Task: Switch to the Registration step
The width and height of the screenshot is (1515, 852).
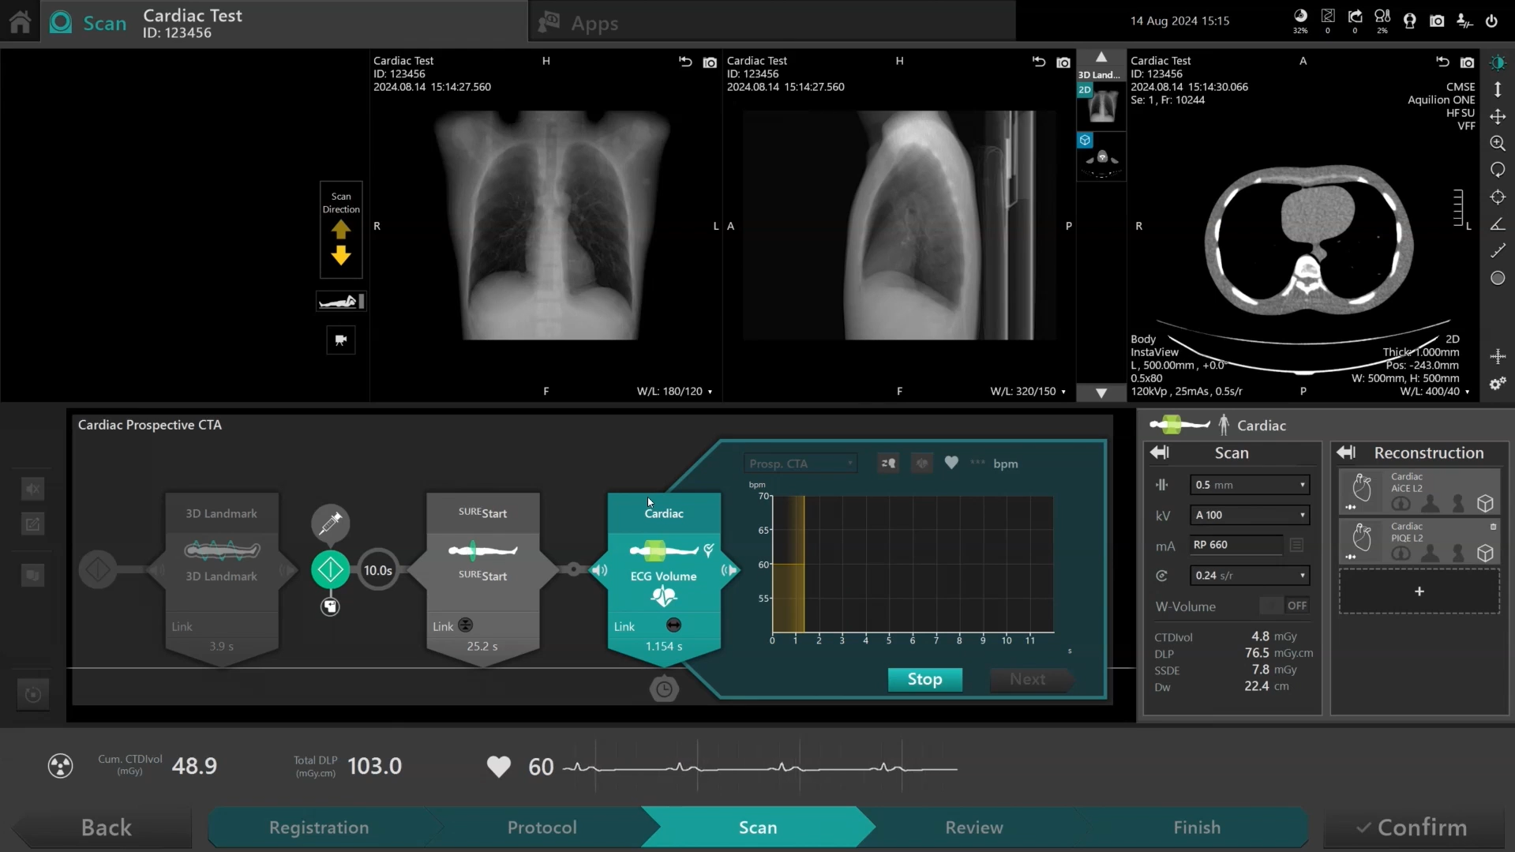Action: (x=319, y=828)
